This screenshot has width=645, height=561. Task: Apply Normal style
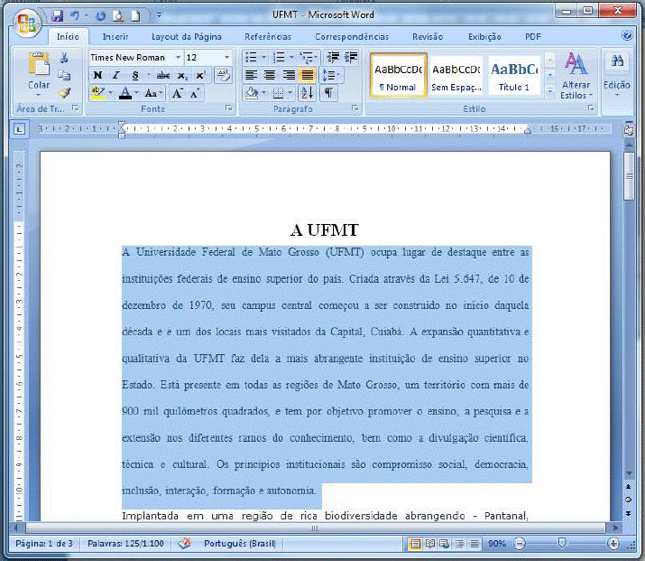point(398,75)
